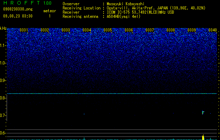This screenshot has height=140, width=220.
Task: Click the cyan carrier line at 0.82 kHz
Action: point(112,93)
